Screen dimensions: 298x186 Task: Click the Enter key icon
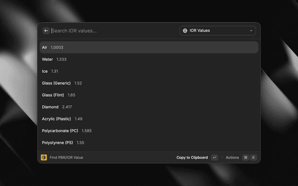(x=214, y=158)
